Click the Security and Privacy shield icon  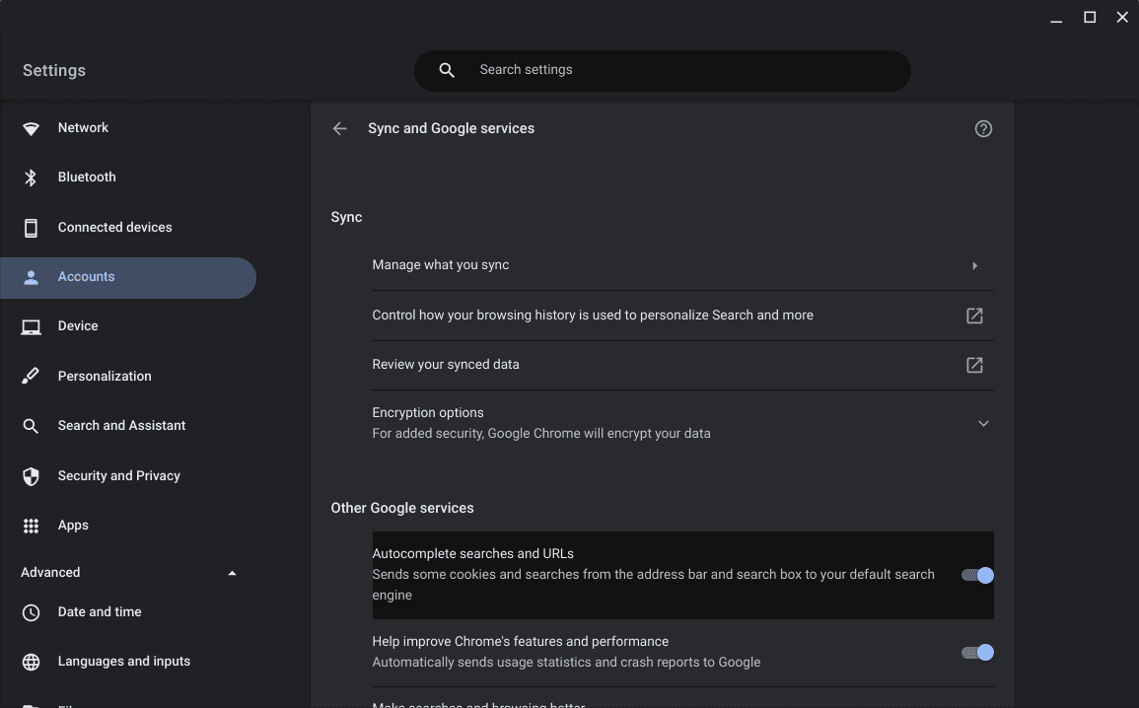coord(31,476)
